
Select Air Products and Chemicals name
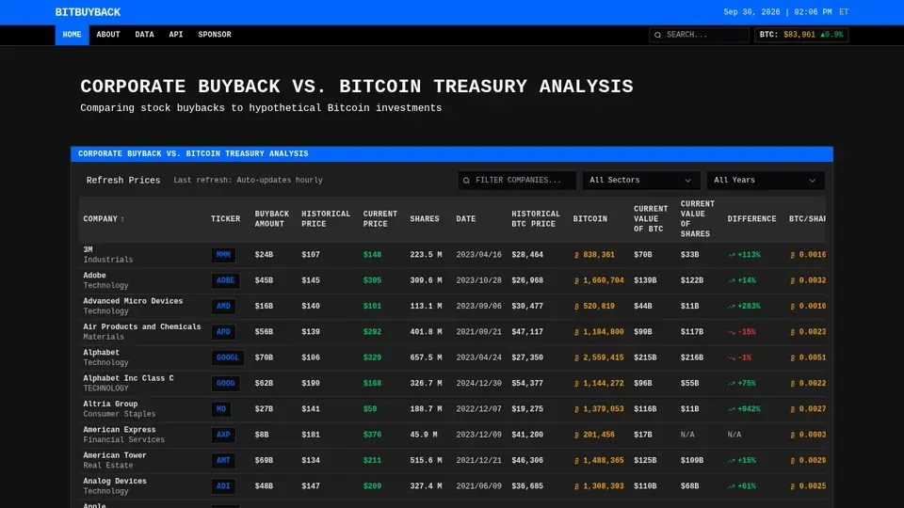(142, 327)
